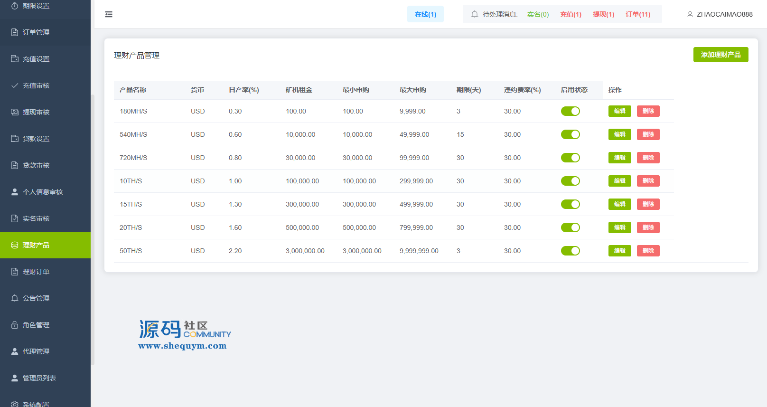Click the user avatar icon beside ZHAOCAIMAO888
The image size is (767, 407).
[x=690, y=14]
